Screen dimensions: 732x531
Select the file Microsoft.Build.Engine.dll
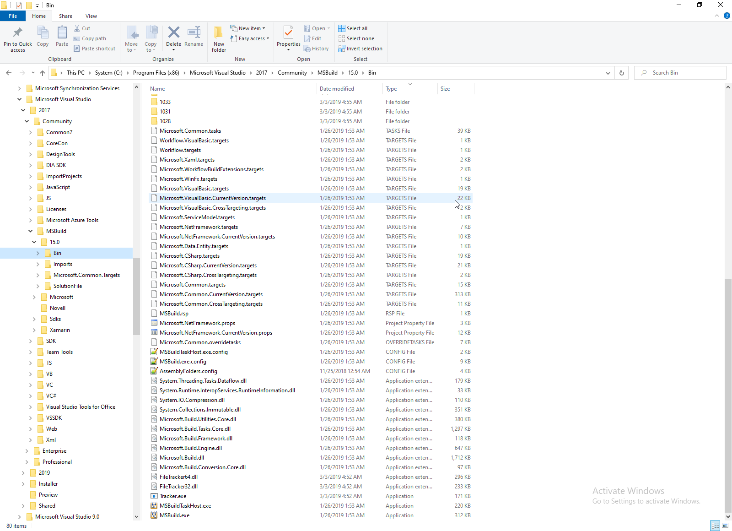point(191,448)
